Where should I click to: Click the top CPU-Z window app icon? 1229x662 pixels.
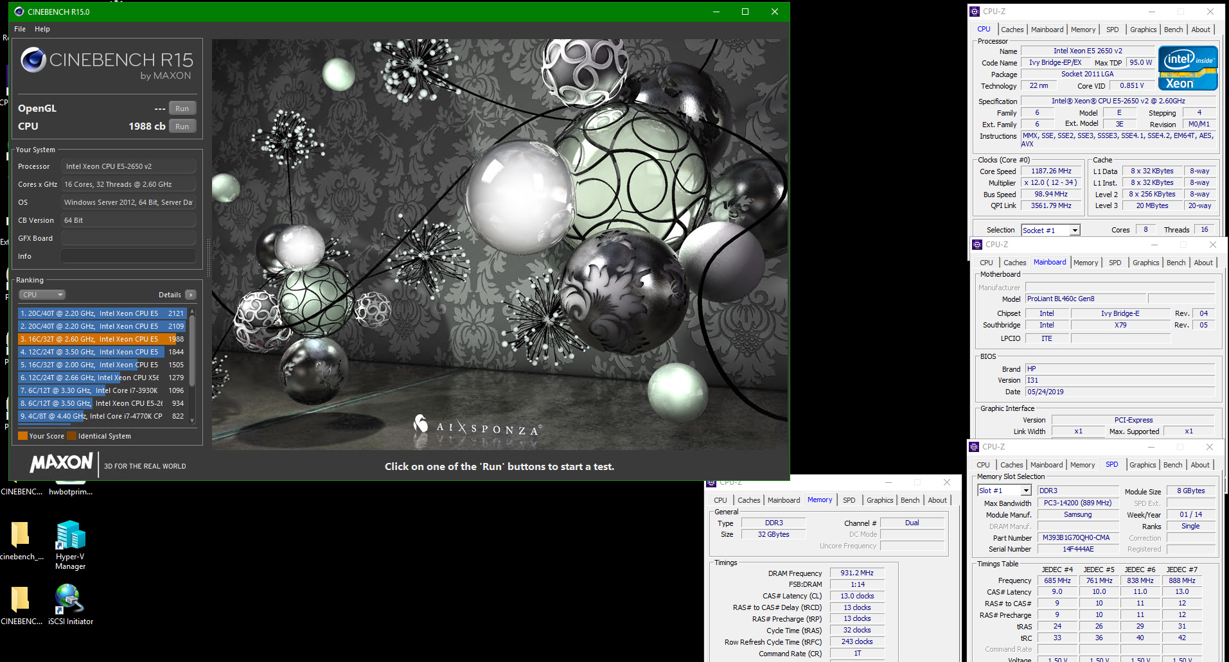coord(975,12)
